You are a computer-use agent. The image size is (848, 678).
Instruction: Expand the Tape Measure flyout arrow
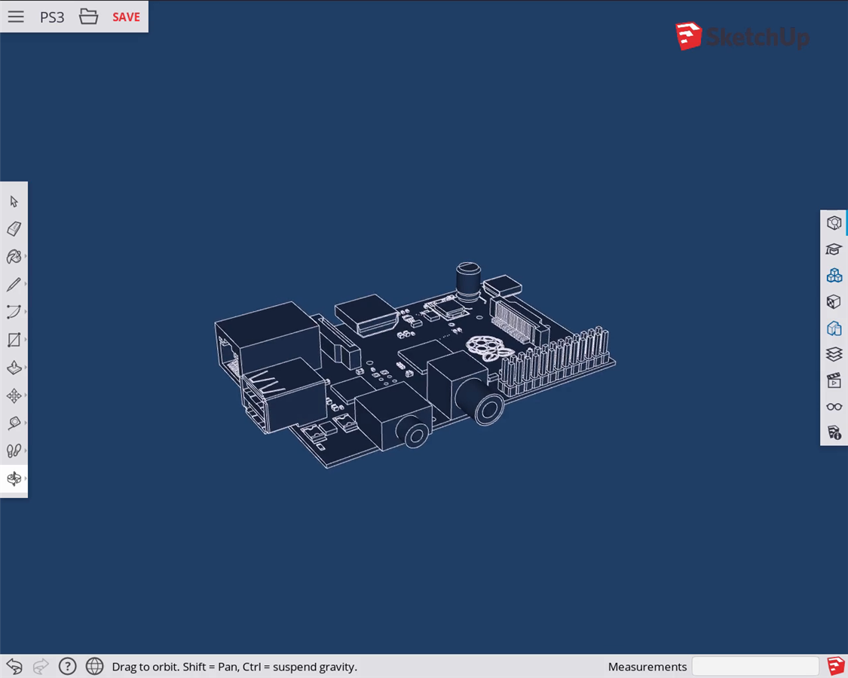pos(26,423)
